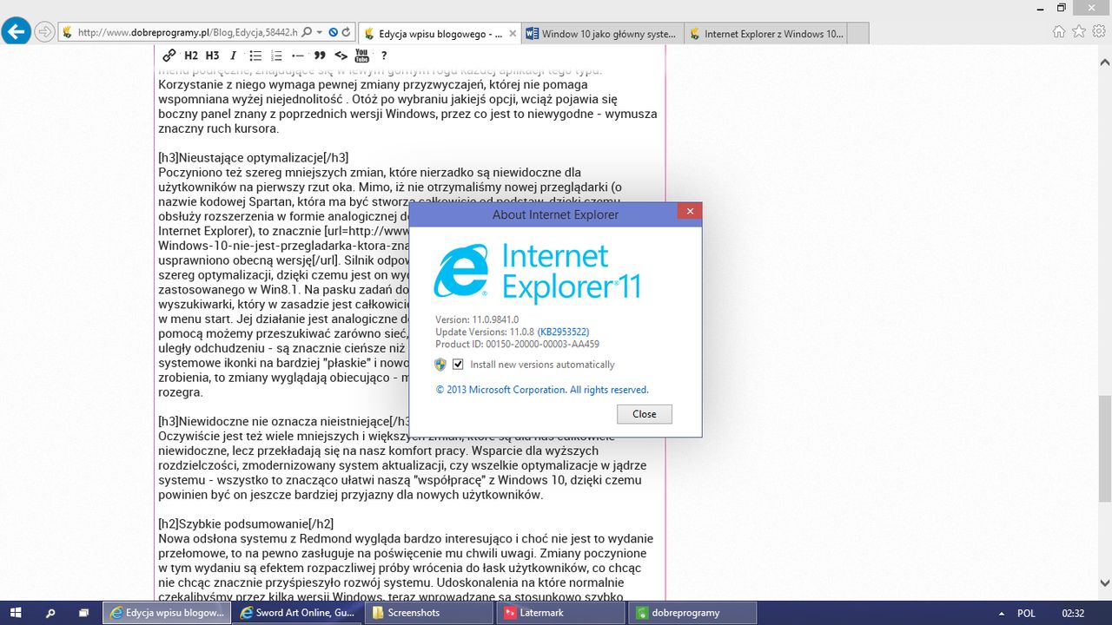Go back with the browser Back arrow
This screenshot has height=625, width=1112.
click(x=17, y=32)
